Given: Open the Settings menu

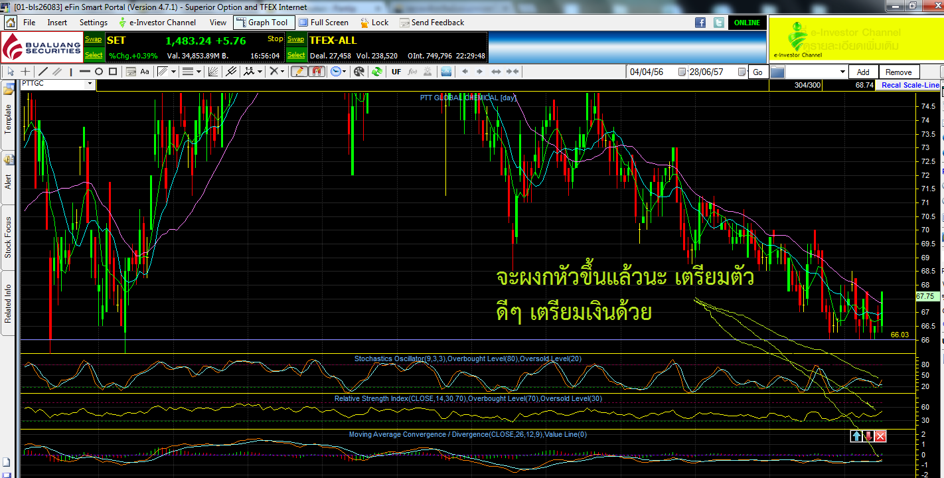Looking at the screenshot, I should coord(94,23).
